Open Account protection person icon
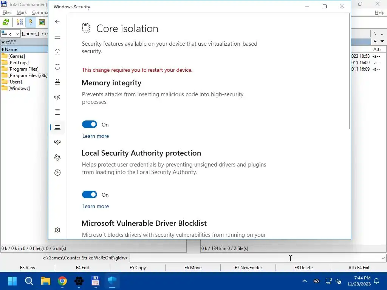387x290 pixels. [x=57, y=82]
